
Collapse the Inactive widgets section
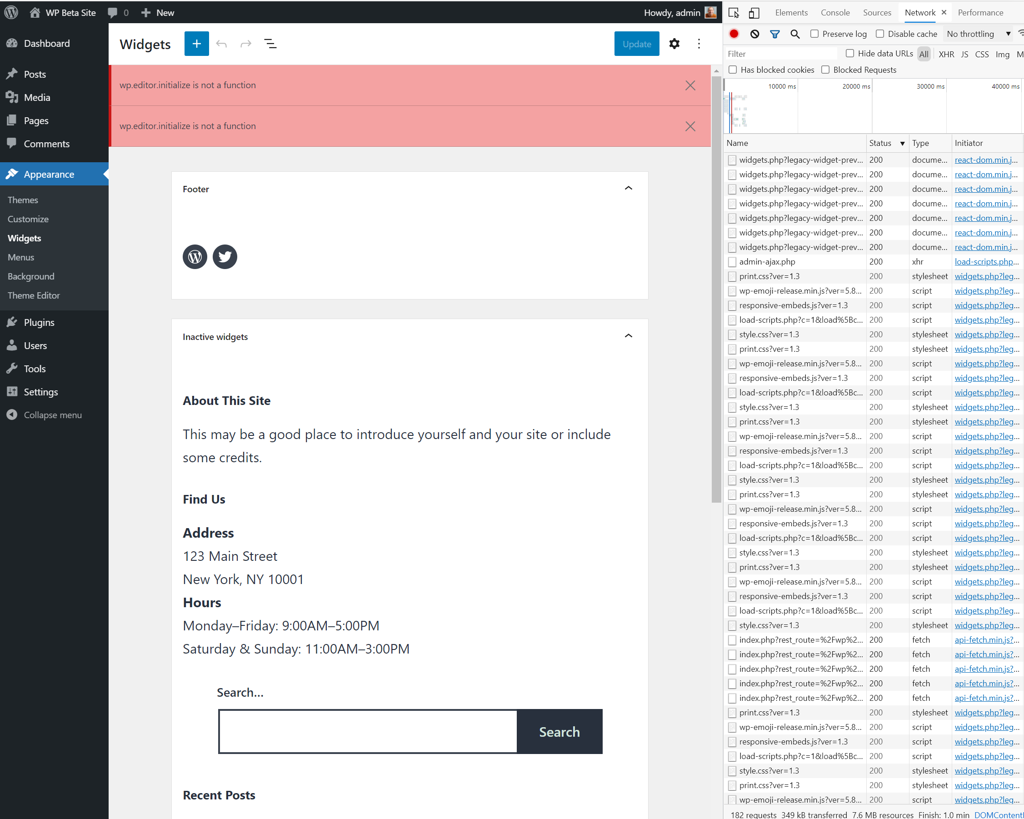coord(628,336)
